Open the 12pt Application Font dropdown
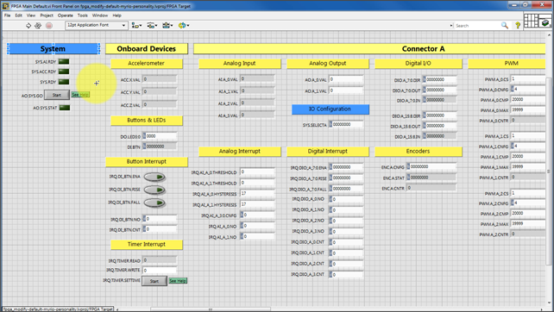554x312 pixels. (x=96, y=25)
